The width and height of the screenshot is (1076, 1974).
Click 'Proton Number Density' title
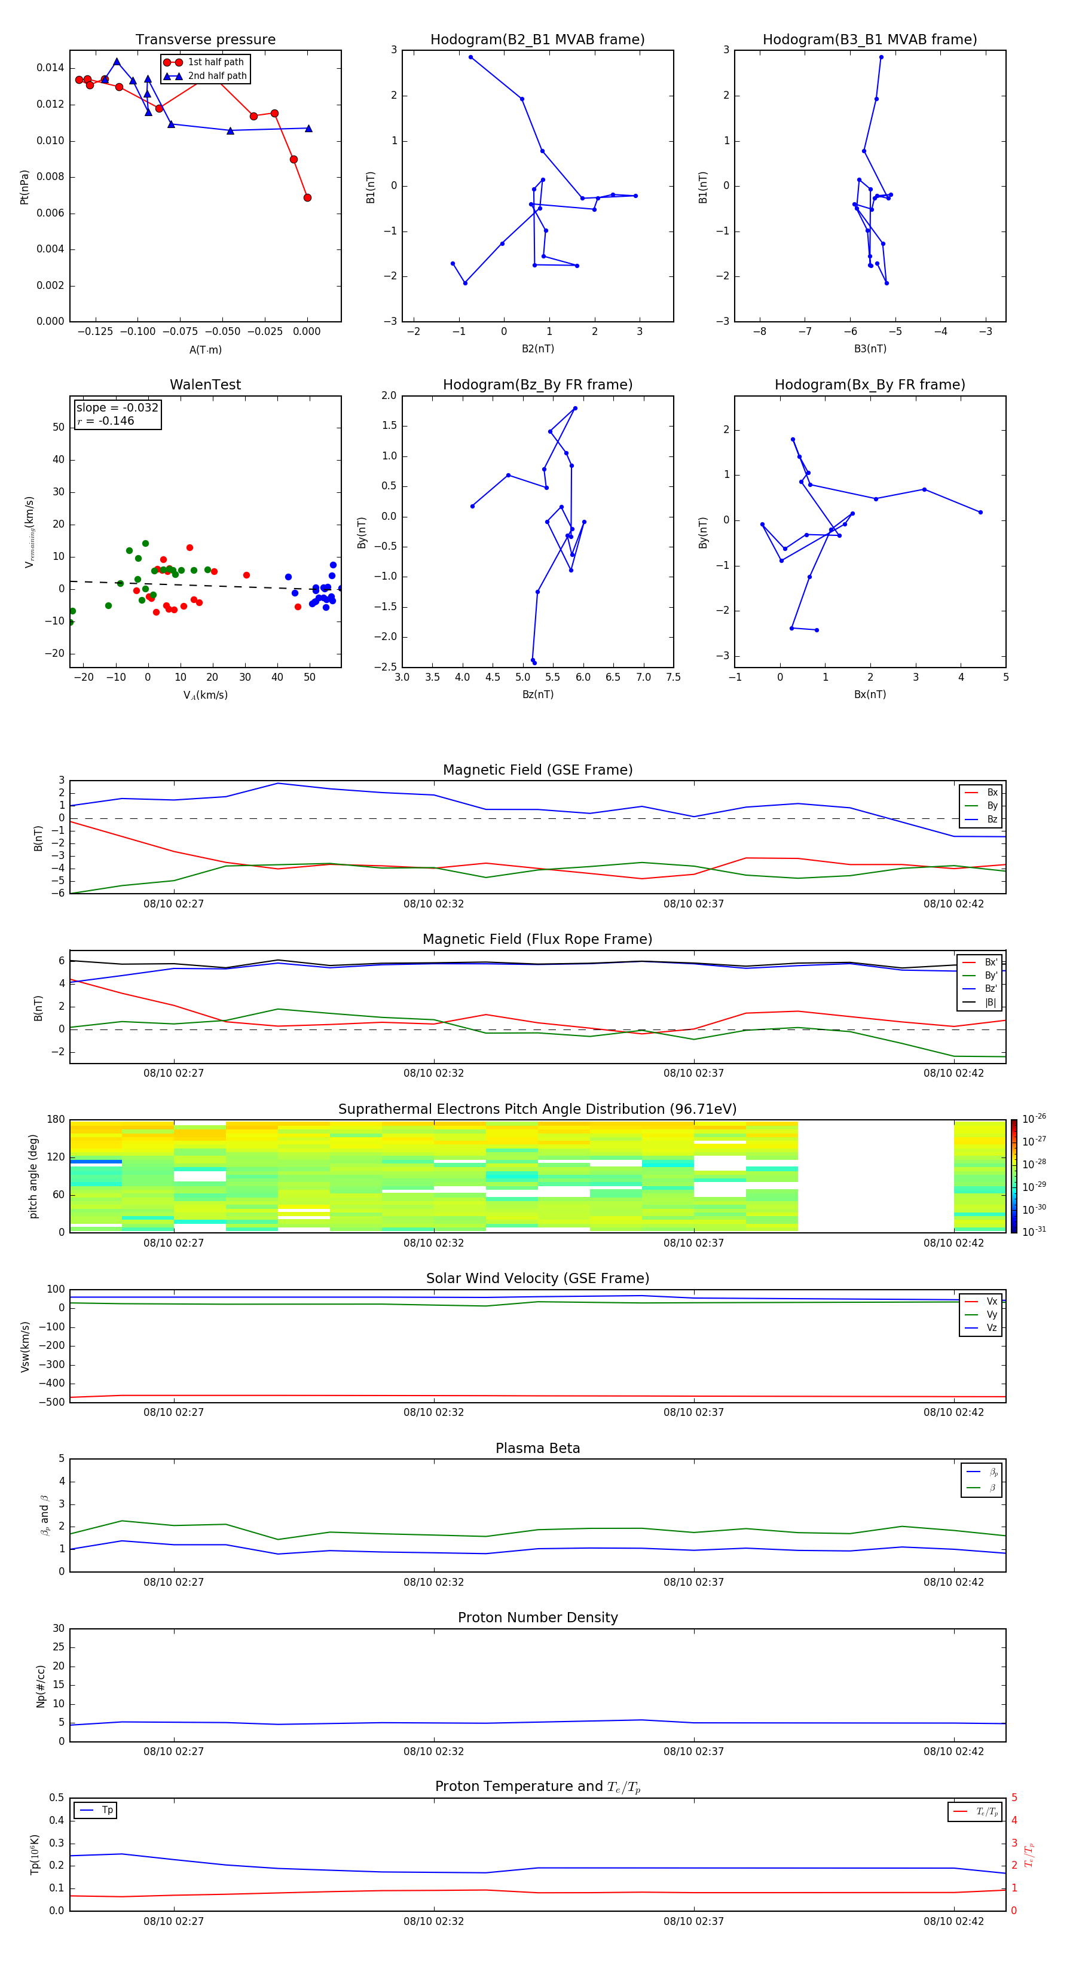coord(537,1617)
